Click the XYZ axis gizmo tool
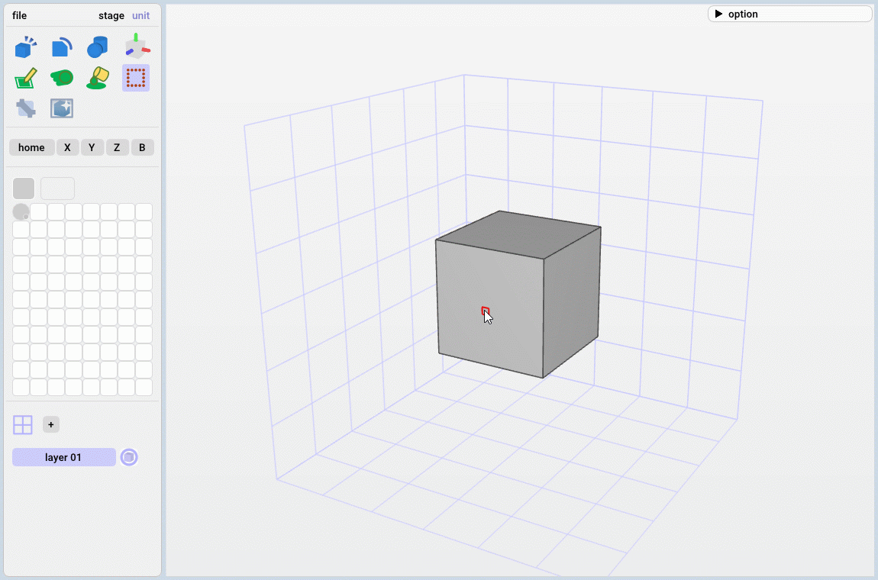 point(136,47)
